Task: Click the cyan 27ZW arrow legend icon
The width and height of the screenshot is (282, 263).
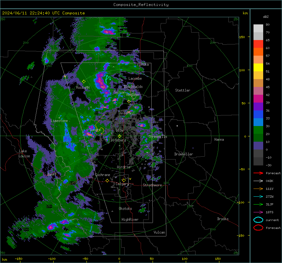Action: (258, 197)
